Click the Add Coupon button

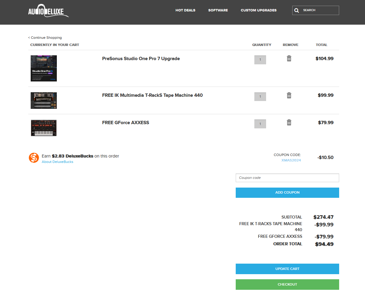[287, 193]
